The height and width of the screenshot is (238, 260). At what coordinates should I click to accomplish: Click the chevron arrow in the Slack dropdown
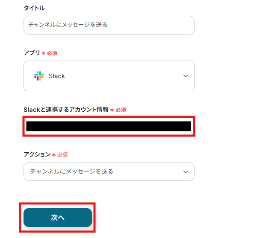click(185, 76)
